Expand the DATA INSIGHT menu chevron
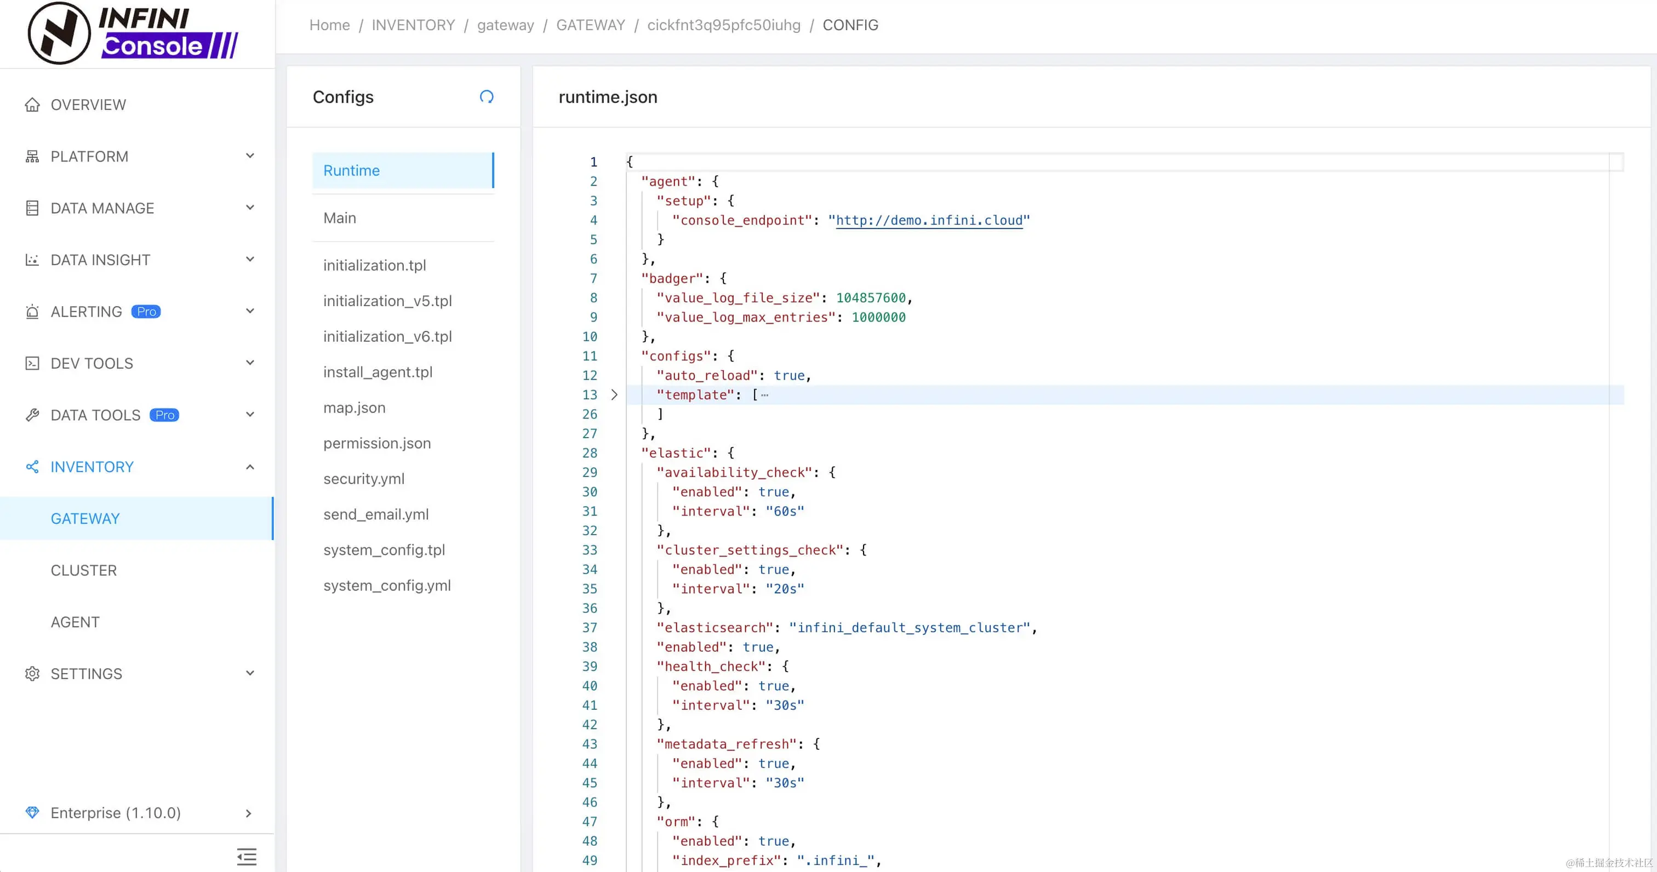Screen dimensions: 1657x872 coord(249,259)
